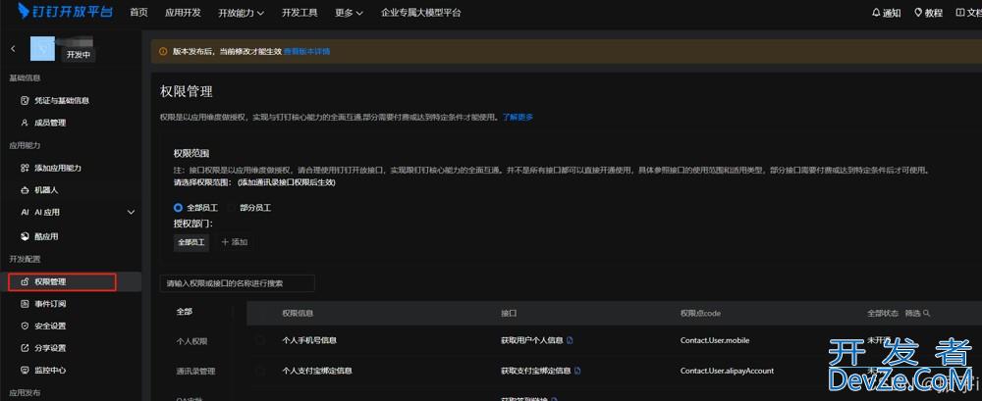Open 成员管理 in the sidebar
Image resolution: width=982 pixels, height=401 pixels.
point(43,123)
